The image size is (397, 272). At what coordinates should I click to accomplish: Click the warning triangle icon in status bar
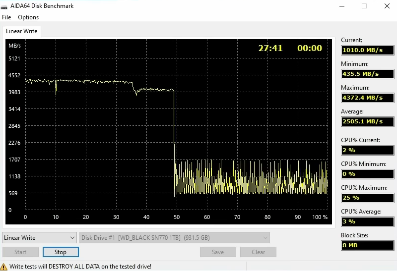point(4,267)
